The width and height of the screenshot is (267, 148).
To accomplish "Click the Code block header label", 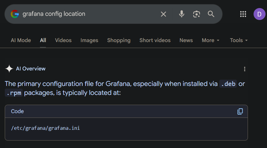I will coord(17,111).
